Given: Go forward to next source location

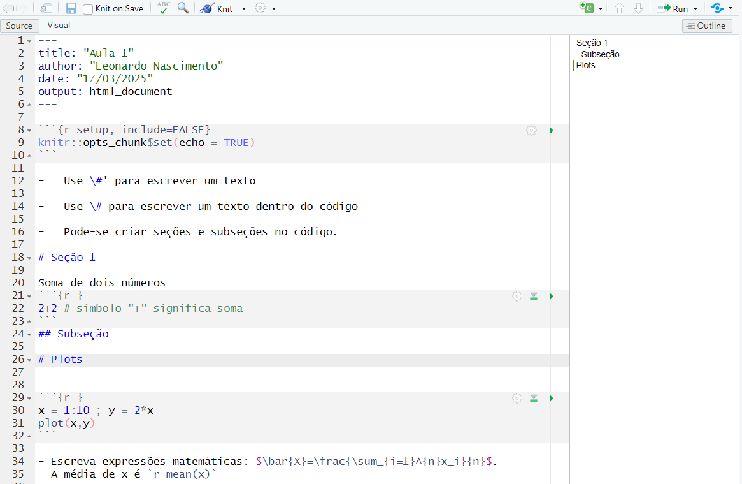Looking at the screenshot, I should pos(22,8).
